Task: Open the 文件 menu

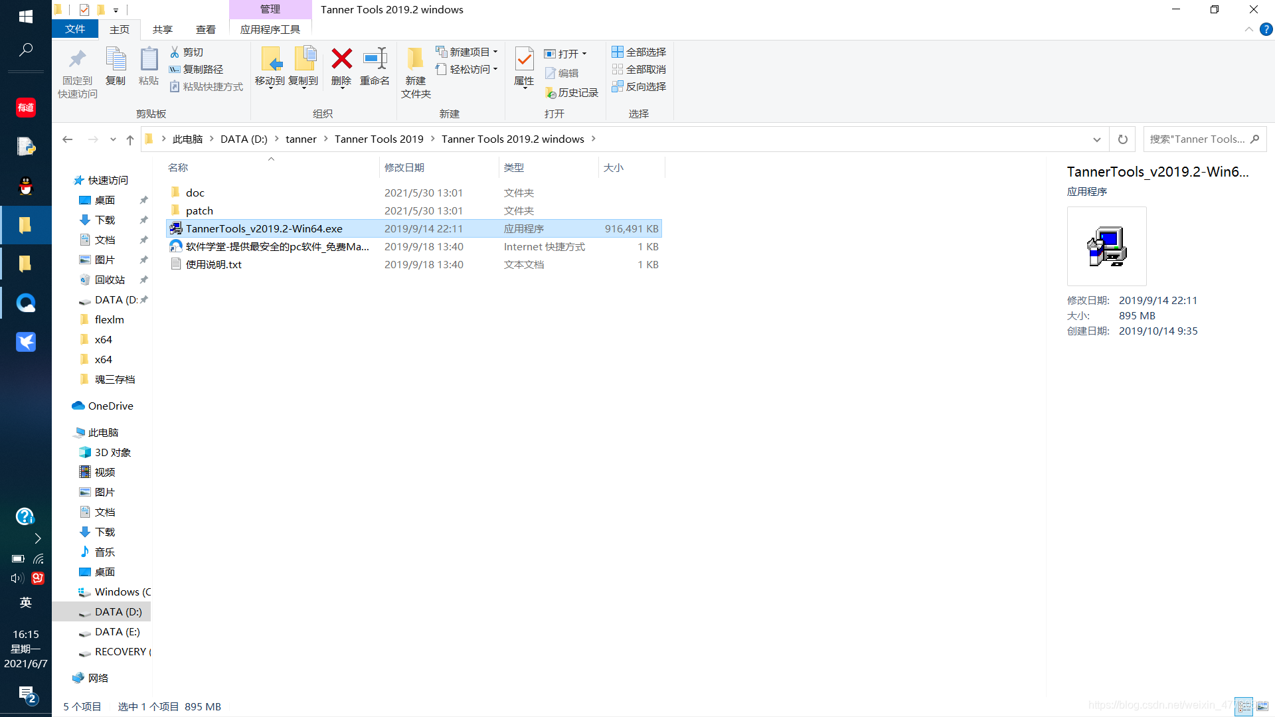Action: [x=74, y=29]
